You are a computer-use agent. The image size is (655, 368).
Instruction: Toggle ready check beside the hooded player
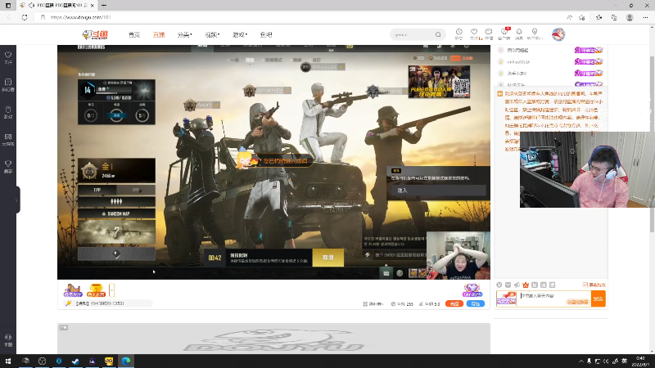pos(287,90)
